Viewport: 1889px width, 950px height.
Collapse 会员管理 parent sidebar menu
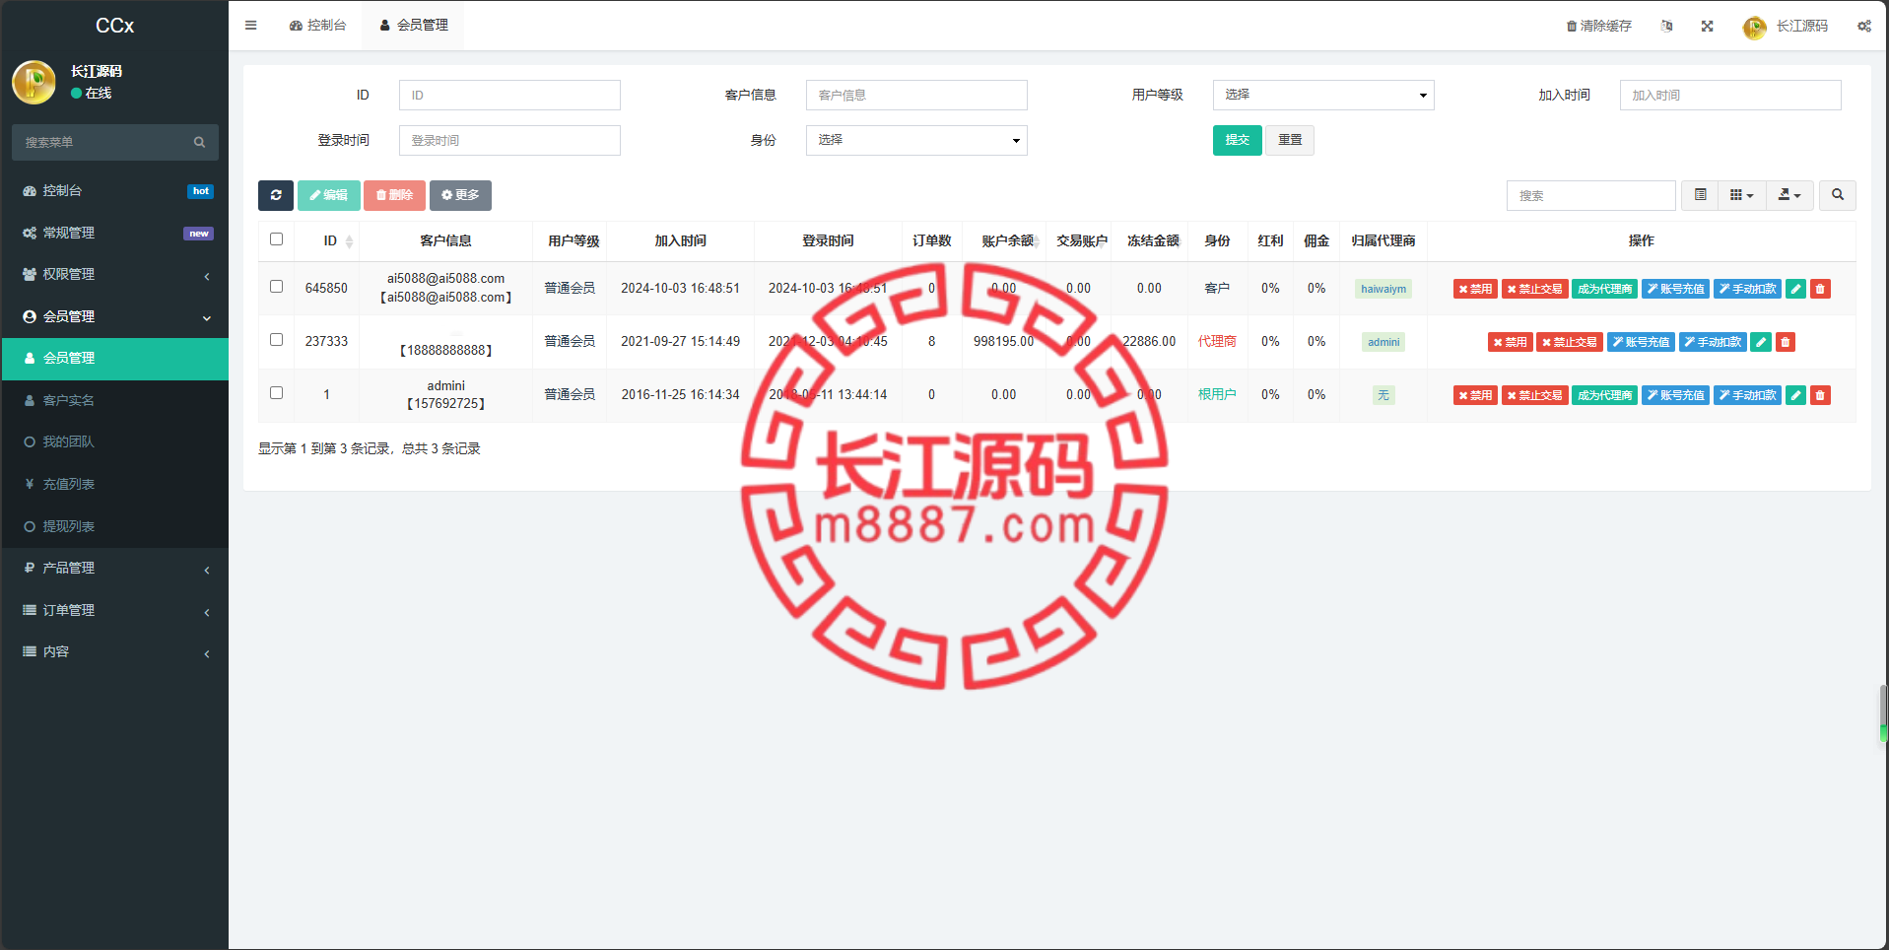[114, 316]
